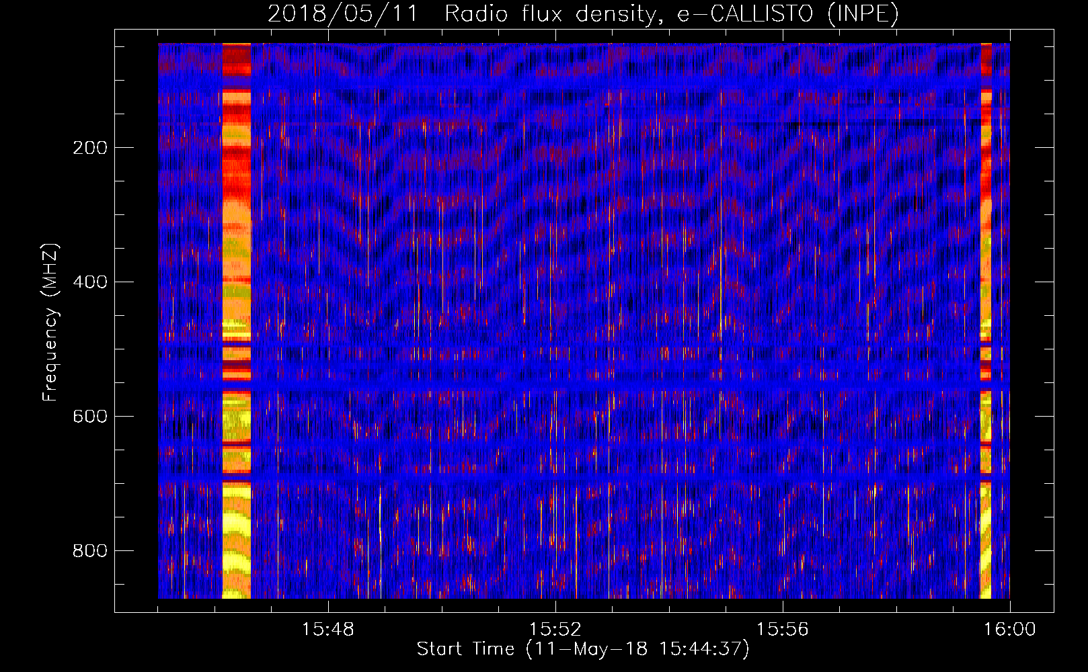Image resolution: width=1088 pixels, height=672 pixels.
Task: Click the narrow bright burst band before 16:00
Action: [986, 321]
